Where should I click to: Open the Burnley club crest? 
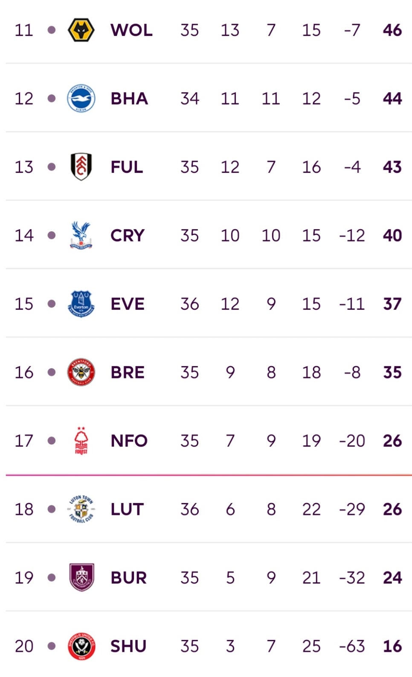[81, 578]
